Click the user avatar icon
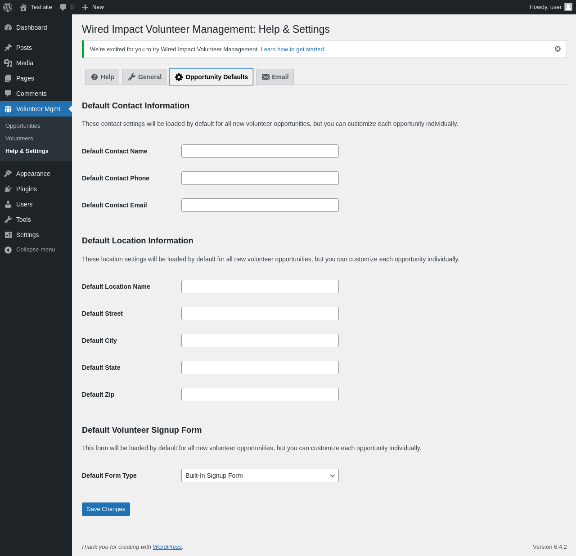This screenshot has width=576, height=556. click(x=568, y=7)
